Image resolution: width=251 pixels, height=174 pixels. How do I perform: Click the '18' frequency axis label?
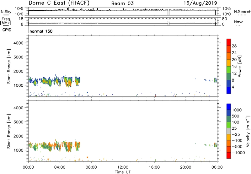pyautogui.click(x=21, y=19)
